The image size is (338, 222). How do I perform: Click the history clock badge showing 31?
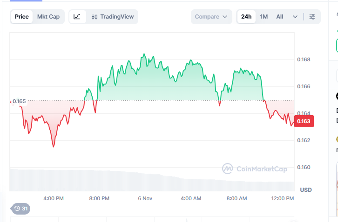point(21,209)
